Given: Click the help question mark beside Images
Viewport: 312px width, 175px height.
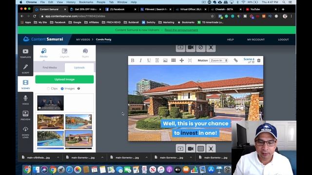Looking at the screenshot, I should (x=78, y=88).
